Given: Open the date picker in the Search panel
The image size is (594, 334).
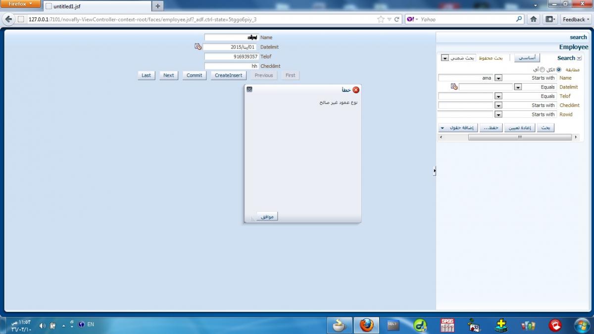Looking at the screenshot, I should (454, 87).
